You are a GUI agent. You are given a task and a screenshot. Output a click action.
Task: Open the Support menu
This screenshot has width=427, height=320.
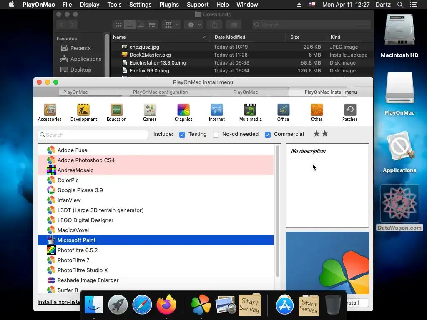tap(198, 5)
